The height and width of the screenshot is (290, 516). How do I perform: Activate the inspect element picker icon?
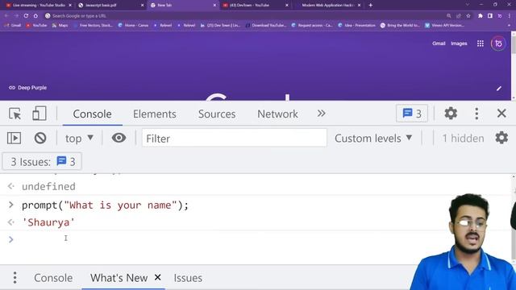coord(15,114)
